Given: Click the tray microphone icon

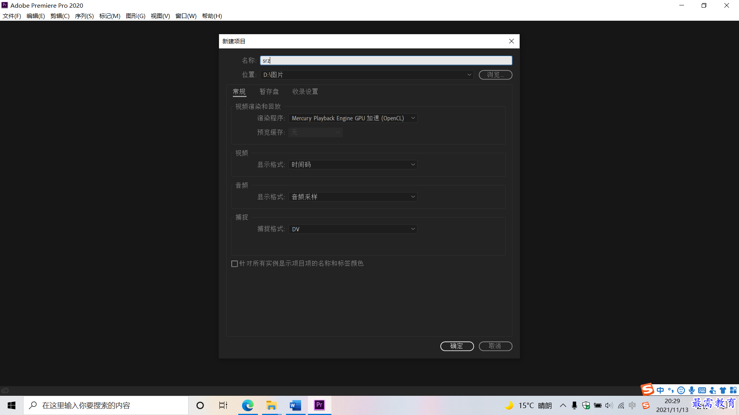Looking at the screenshot, I should coord(574,405).
